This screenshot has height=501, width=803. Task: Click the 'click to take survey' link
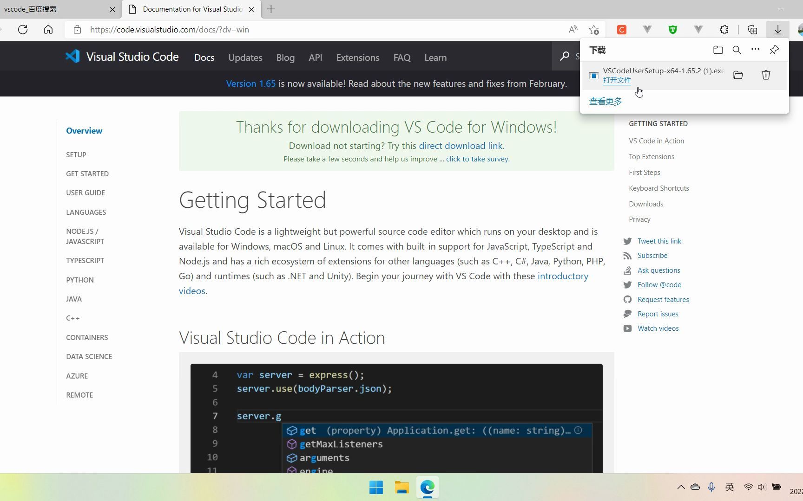point(477,159)
